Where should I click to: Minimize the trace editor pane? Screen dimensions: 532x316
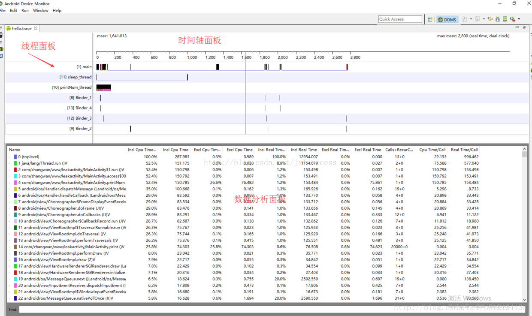(517, 27)
